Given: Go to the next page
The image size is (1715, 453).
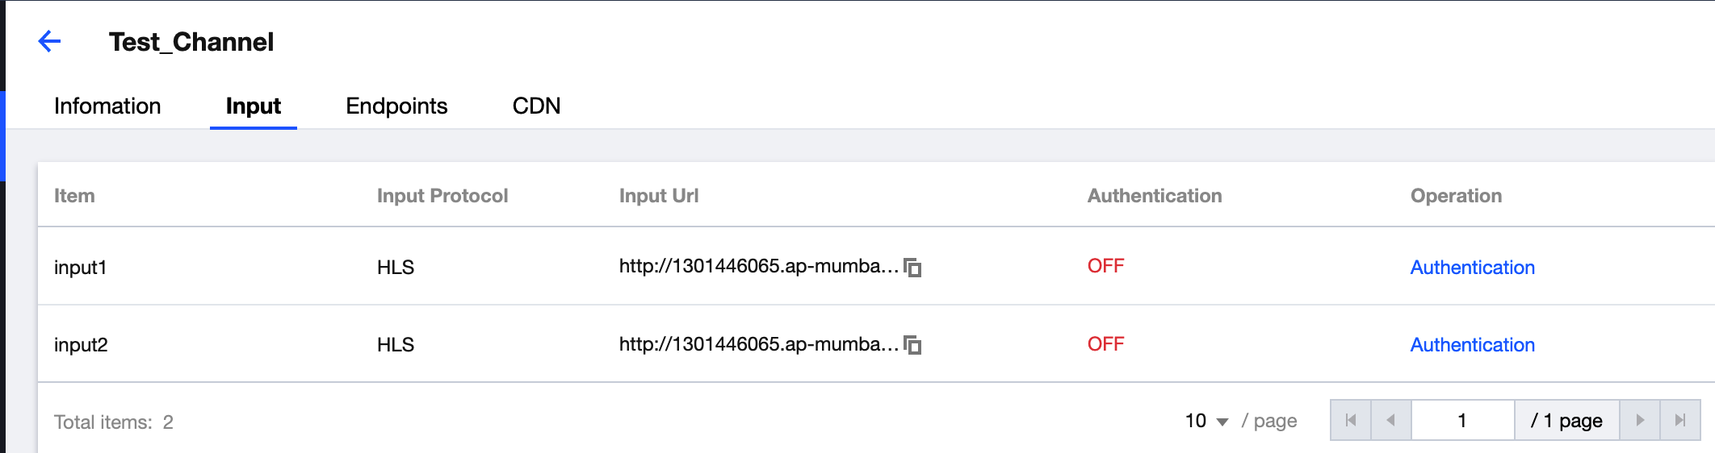Looking at the screenshot, I should [1640, 420].
